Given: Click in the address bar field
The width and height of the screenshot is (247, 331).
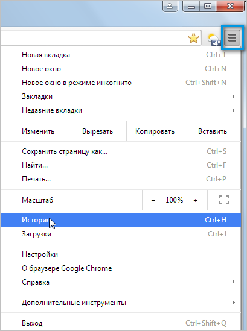Looking at the screenshot, I should [x=93, y=38].
